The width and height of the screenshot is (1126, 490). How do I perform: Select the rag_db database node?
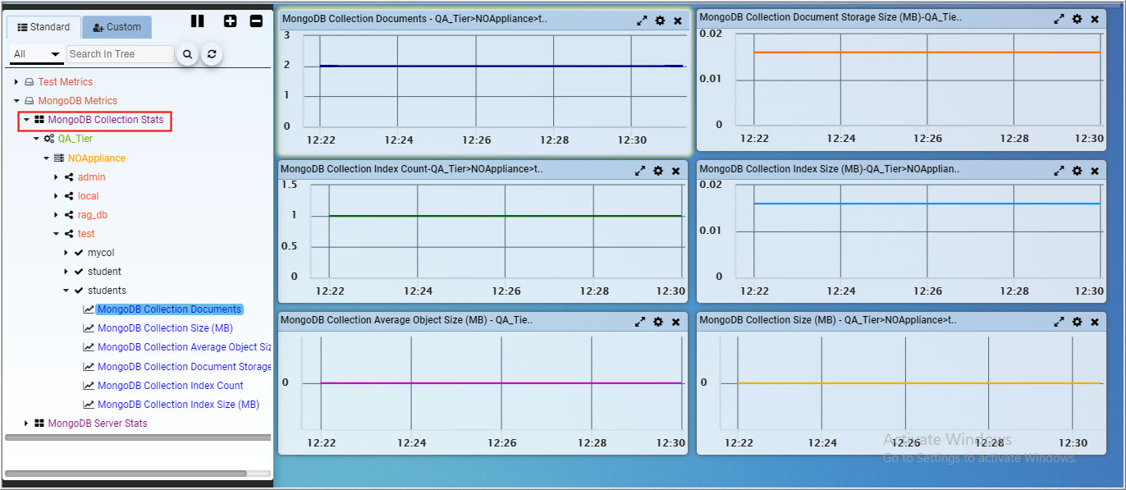click(x=92, y=215)
